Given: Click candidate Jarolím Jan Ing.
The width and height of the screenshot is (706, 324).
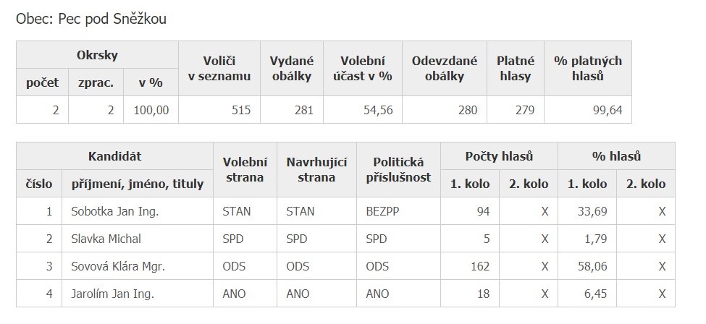Looking at the screenshot, I should coord(113,294).
